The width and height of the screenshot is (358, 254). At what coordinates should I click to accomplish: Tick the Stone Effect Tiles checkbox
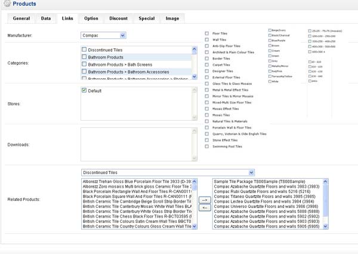click(206, 140)
